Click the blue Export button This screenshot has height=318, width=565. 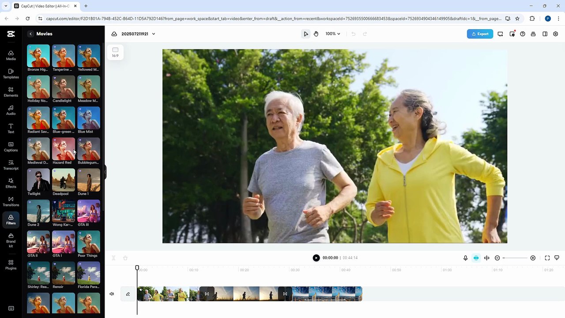pyautogui.click(x=480, y=34)
